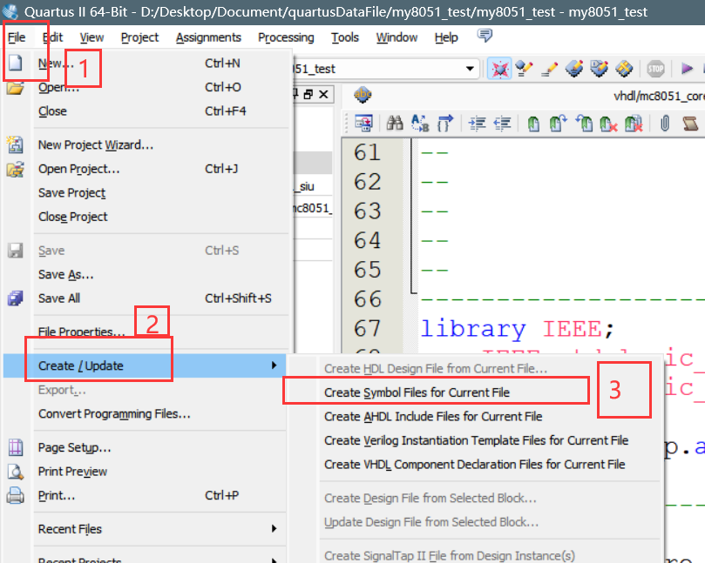705x563 pixels.
Task: Click the Decrease Indent icon
Action: (502, 123)
